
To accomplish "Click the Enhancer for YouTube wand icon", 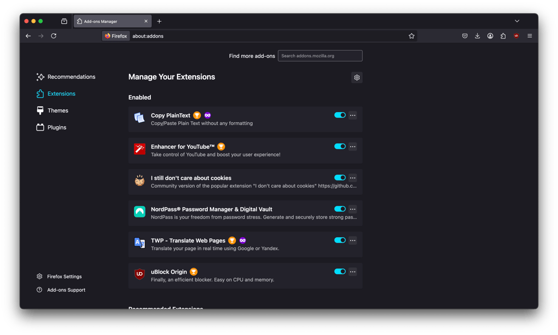I will tap(139, 149).
